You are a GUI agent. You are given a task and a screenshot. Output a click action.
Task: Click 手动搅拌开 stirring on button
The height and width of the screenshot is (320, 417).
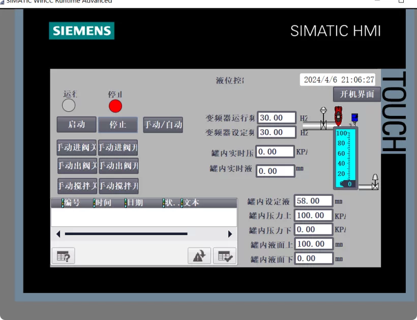click(x=118, y=186)
